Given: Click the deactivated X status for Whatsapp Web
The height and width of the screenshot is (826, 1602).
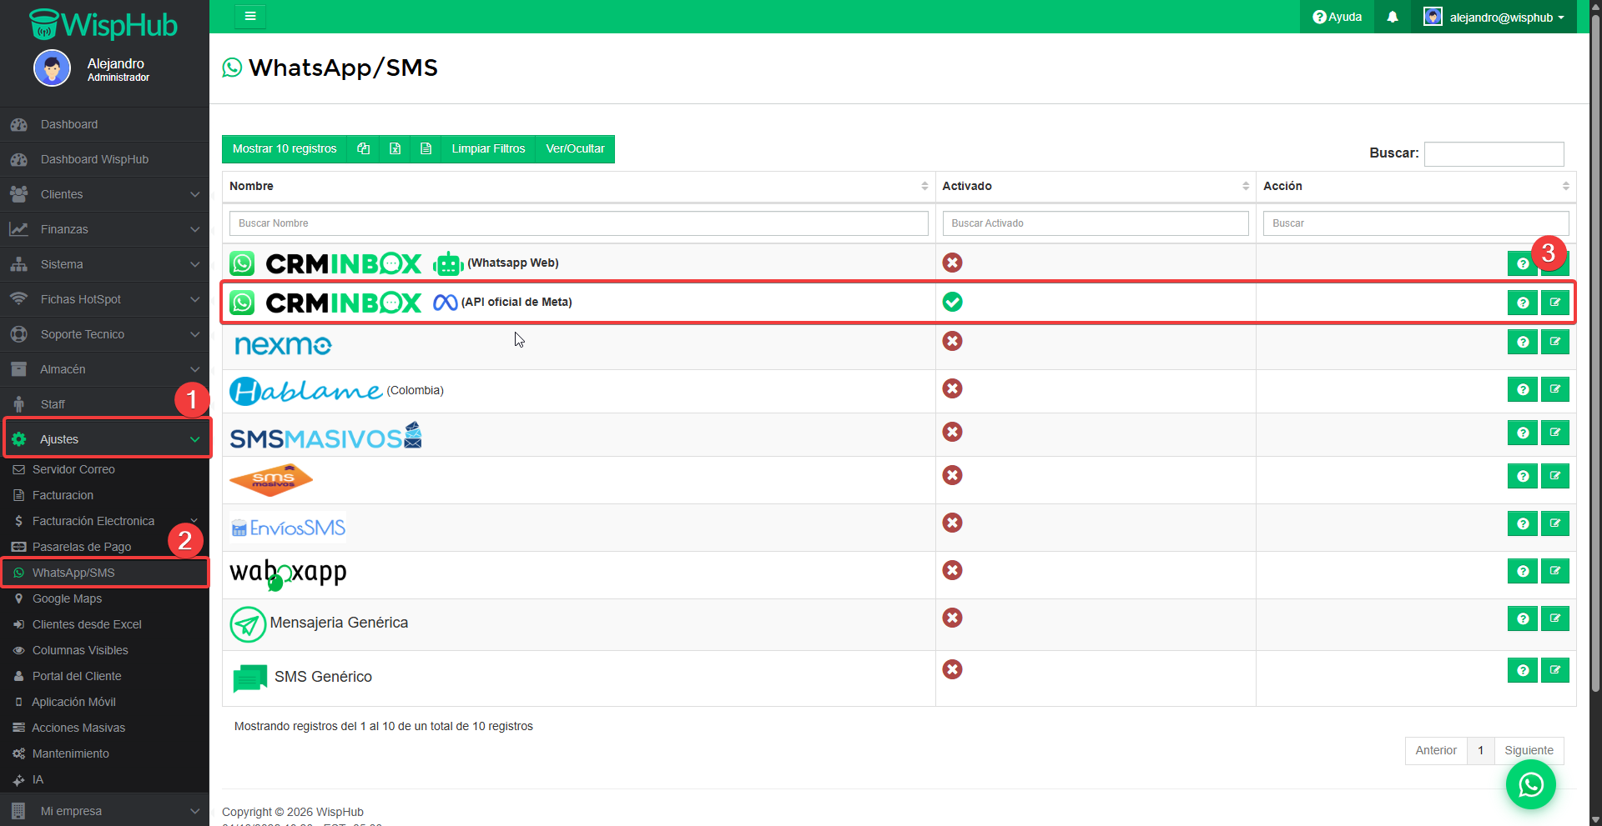Looking at the screenshot, I should 952,263.
